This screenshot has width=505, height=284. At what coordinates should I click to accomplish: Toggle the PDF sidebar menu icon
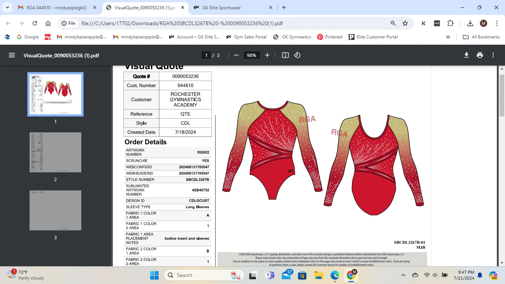[x=12, y=55]
